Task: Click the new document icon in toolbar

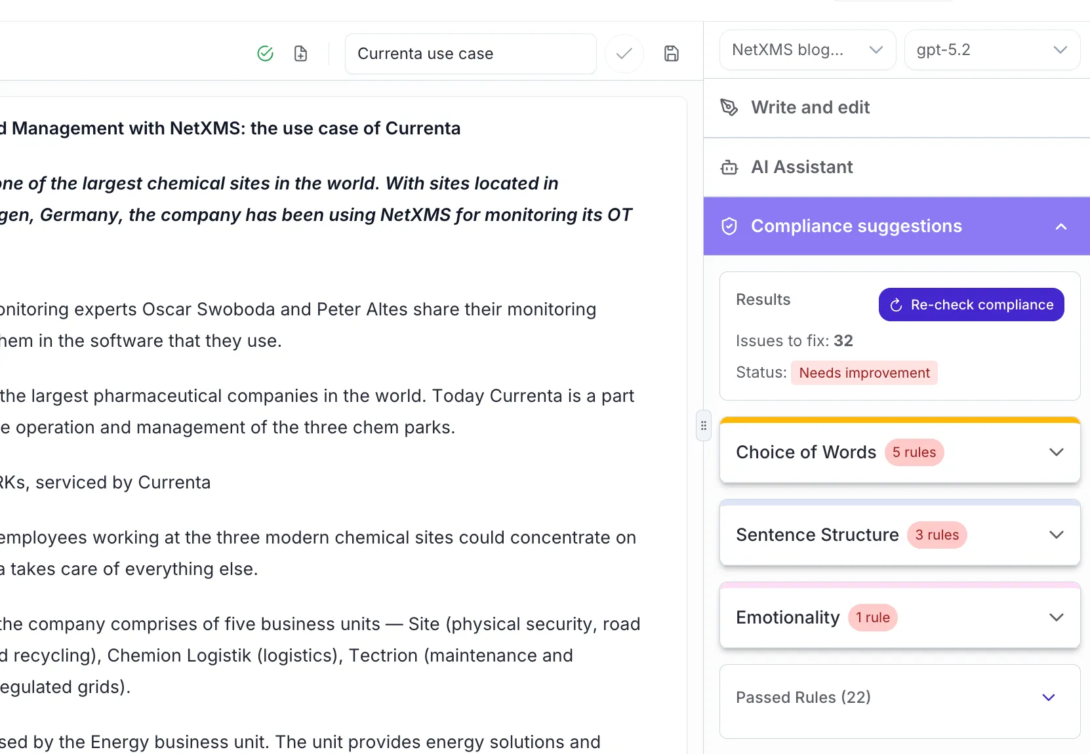Action: (x=300, y=53)
